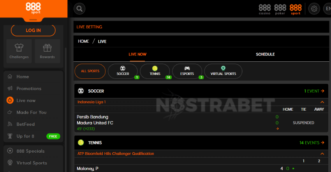
Task: Click Madura United FC team name
Action: [x=95, y=123]
